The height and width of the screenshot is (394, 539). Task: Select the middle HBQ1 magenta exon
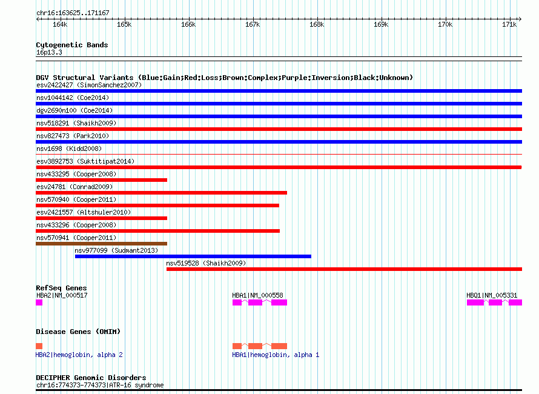[x=495, y=302]
